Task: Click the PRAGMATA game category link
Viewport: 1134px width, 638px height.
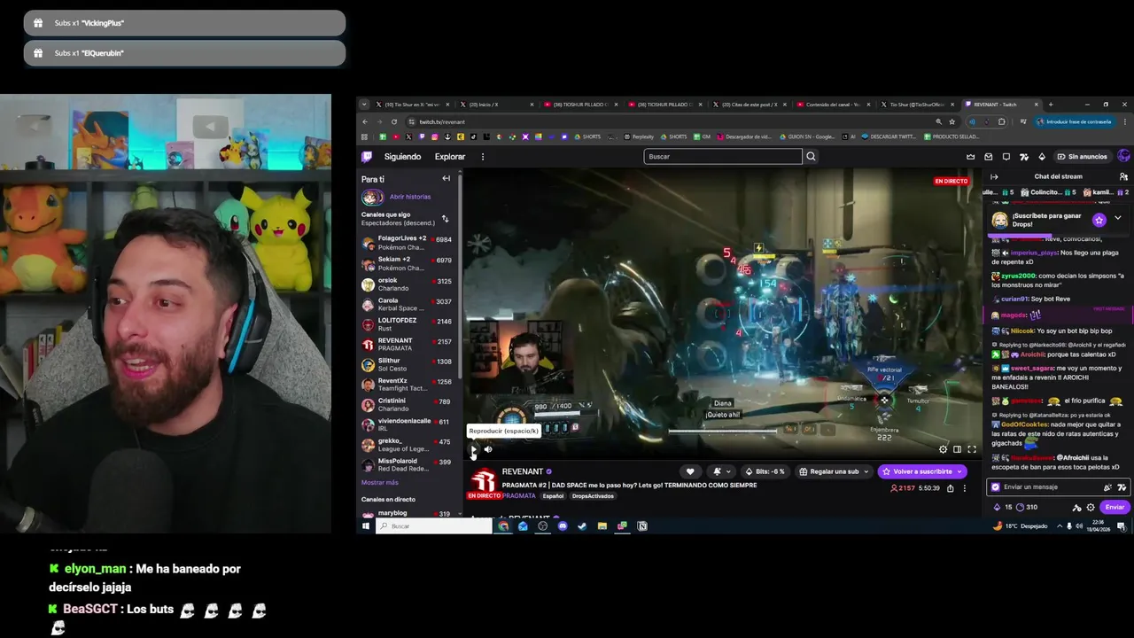Action: point(519,496)
